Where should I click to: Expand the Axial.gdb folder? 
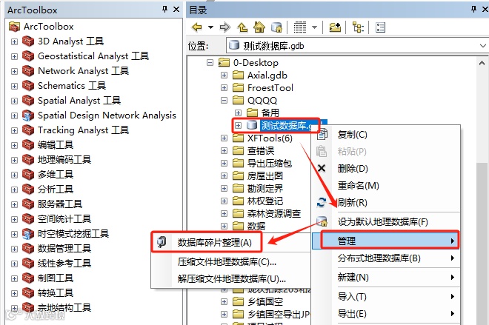(x=224, y=76)
